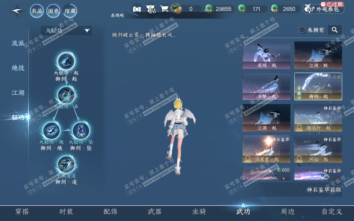Switch to the 配饰 tab

click(x=111, y=212)
